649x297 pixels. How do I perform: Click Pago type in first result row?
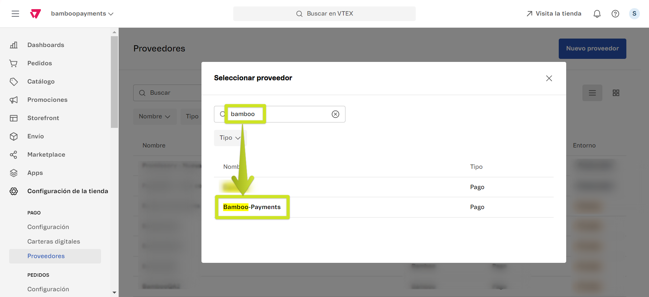477,187
